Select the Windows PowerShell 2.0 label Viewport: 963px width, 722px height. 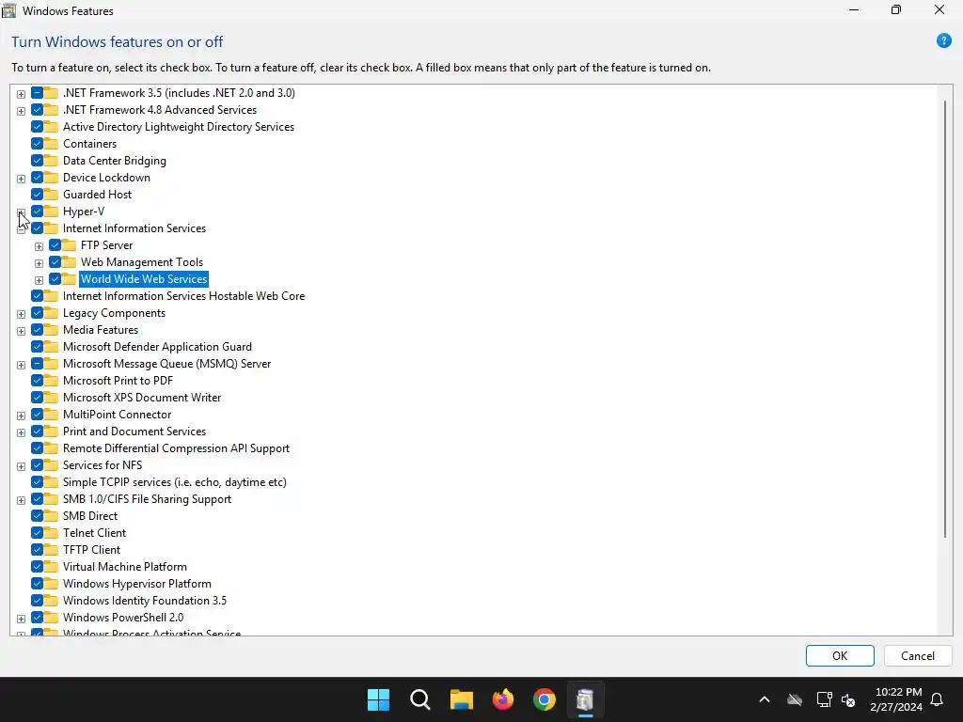coord(123,618)
